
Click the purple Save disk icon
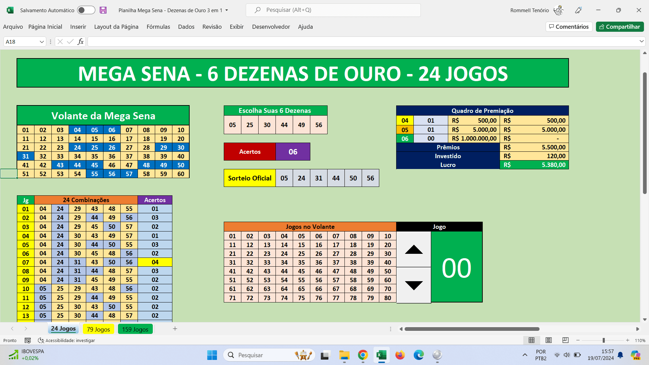[x=103, y=10]
